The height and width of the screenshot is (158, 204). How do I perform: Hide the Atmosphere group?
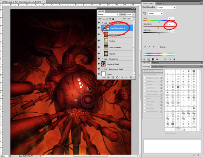(x=99, y=59)
